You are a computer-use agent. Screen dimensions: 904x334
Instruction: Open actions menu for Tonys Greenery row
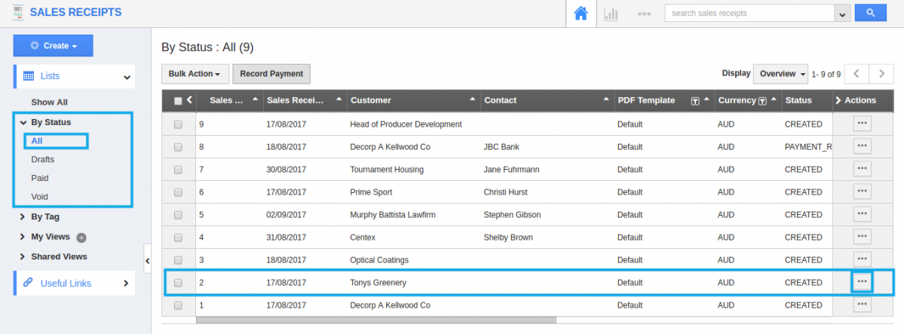coord(862,282)
